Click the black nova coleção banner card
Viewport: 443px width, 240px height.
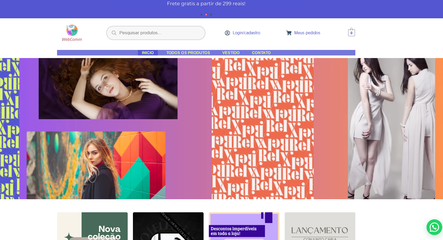click(168, 226)
